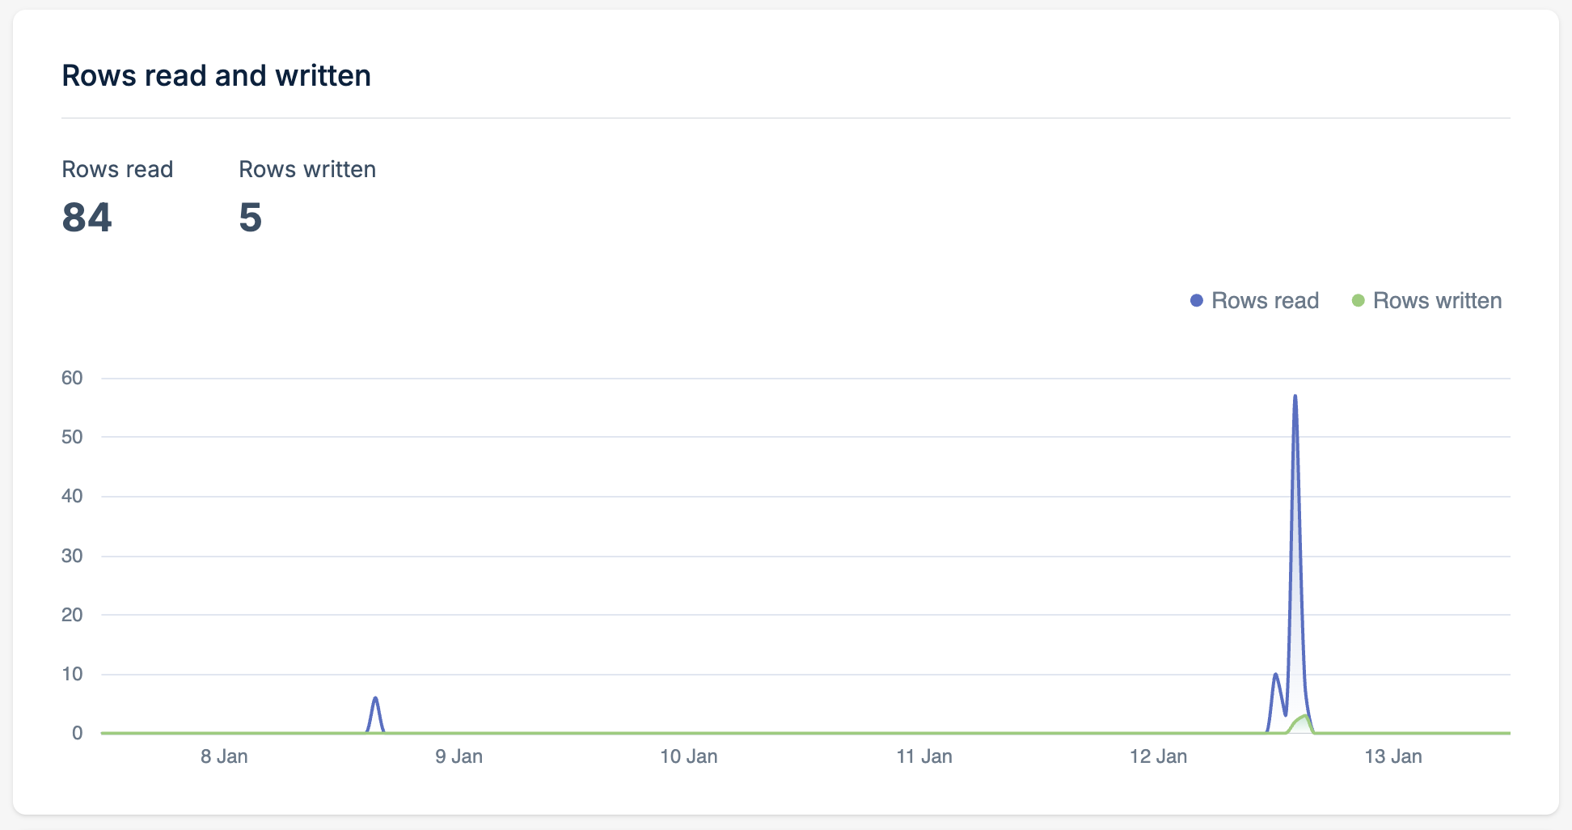The height and width of the screenshot is (830, 1572).
Task: Click the small rows read spike on 8 Jan
Action: pos(375,699)
